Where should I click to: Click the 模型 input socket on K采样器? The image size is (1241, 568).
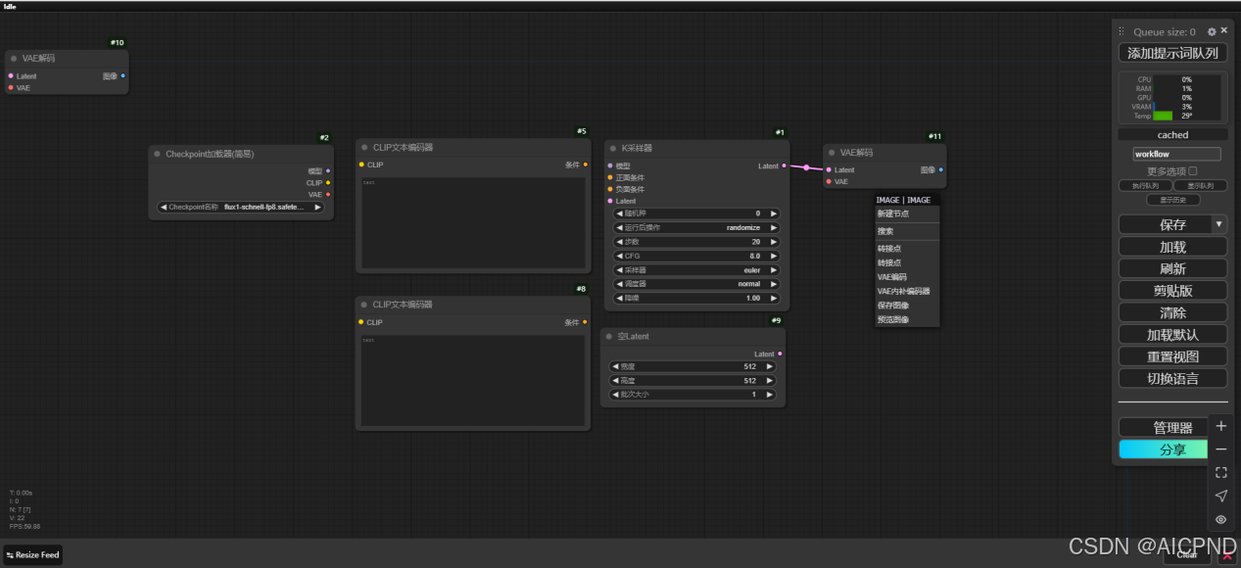click(x=610, y=166)
